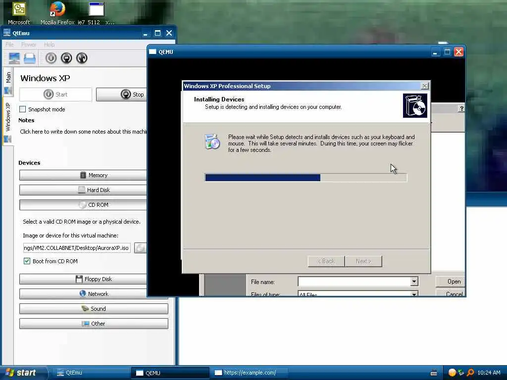Click the Open button in file dialog
The image size is (507, 380).
tap(451, 282)
